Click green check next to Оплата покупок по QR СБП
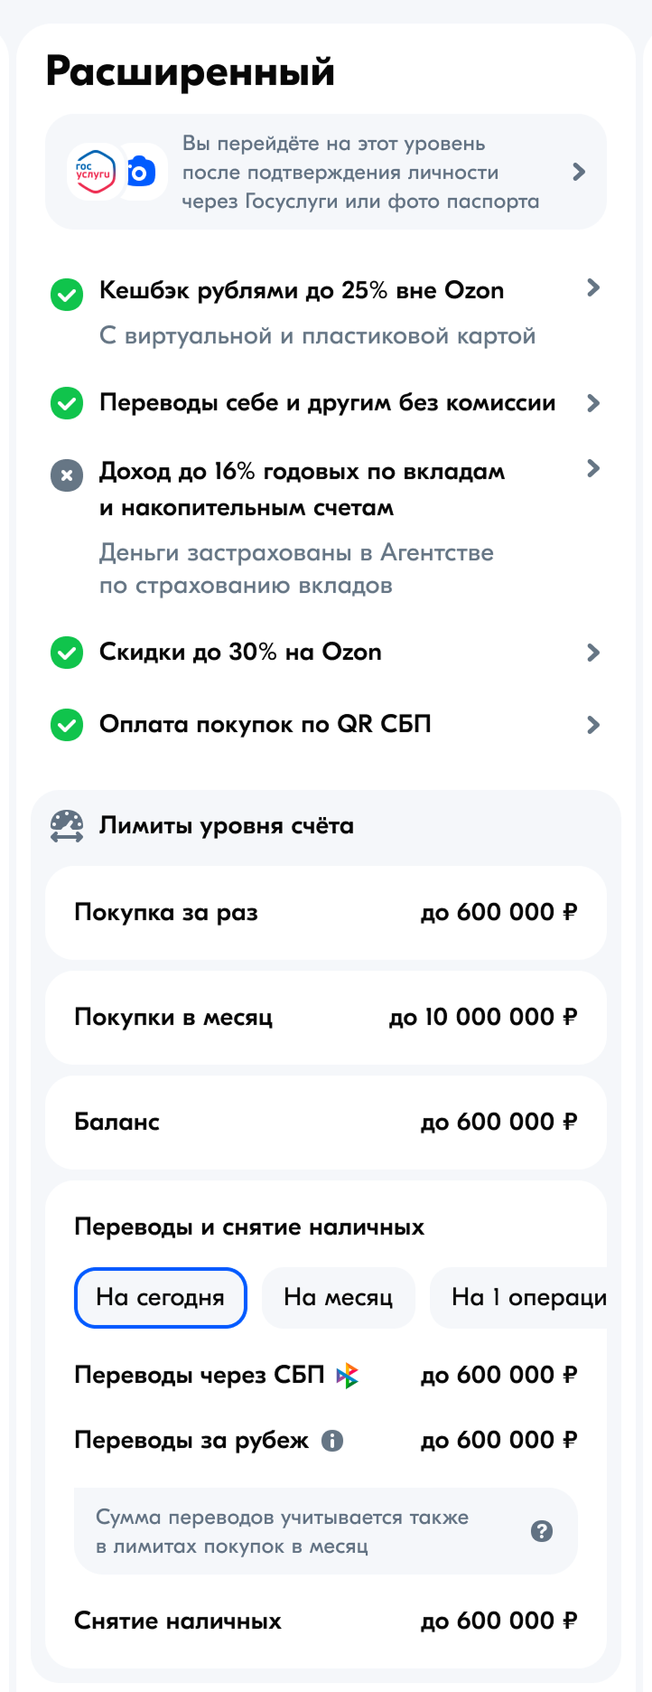The height and width of the screenshot is (1692, 652). [67, 725]
